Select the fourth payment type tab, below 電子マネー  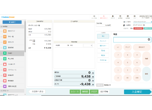coord(103,50)
